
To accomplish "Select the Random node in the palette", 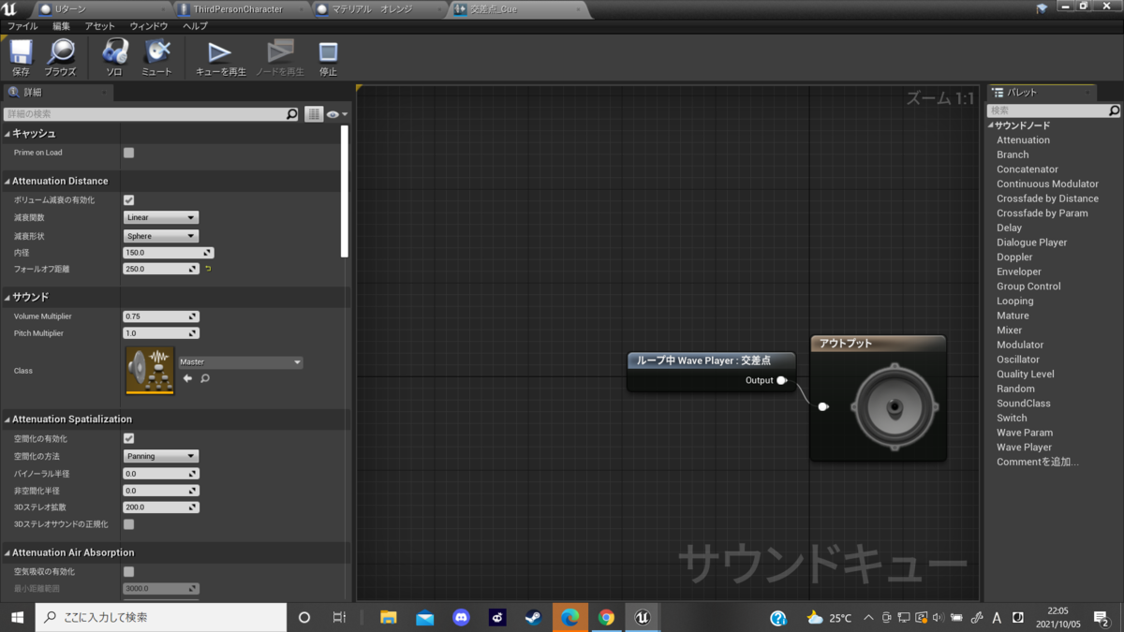I will click(x=1016, y=389).
